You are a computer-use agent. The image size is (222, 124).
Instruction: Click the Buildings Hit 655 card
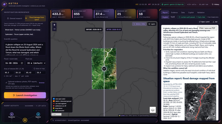tap(82, 14)
